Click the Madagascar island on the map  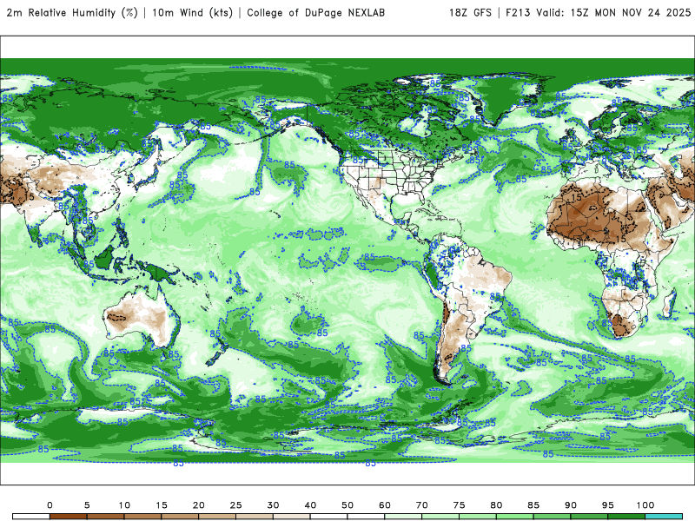tap(670, 303)
